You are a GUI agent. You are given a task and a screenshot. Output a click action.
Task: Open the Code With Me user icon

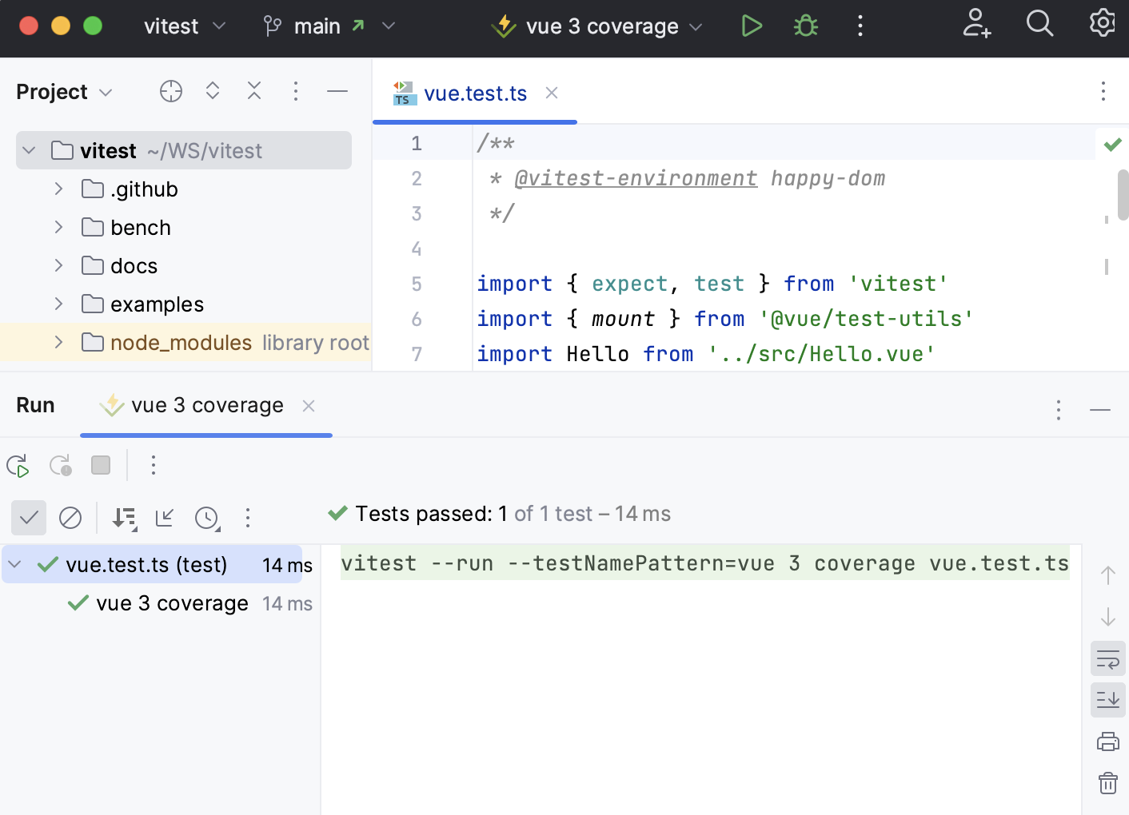click(976, 24)
